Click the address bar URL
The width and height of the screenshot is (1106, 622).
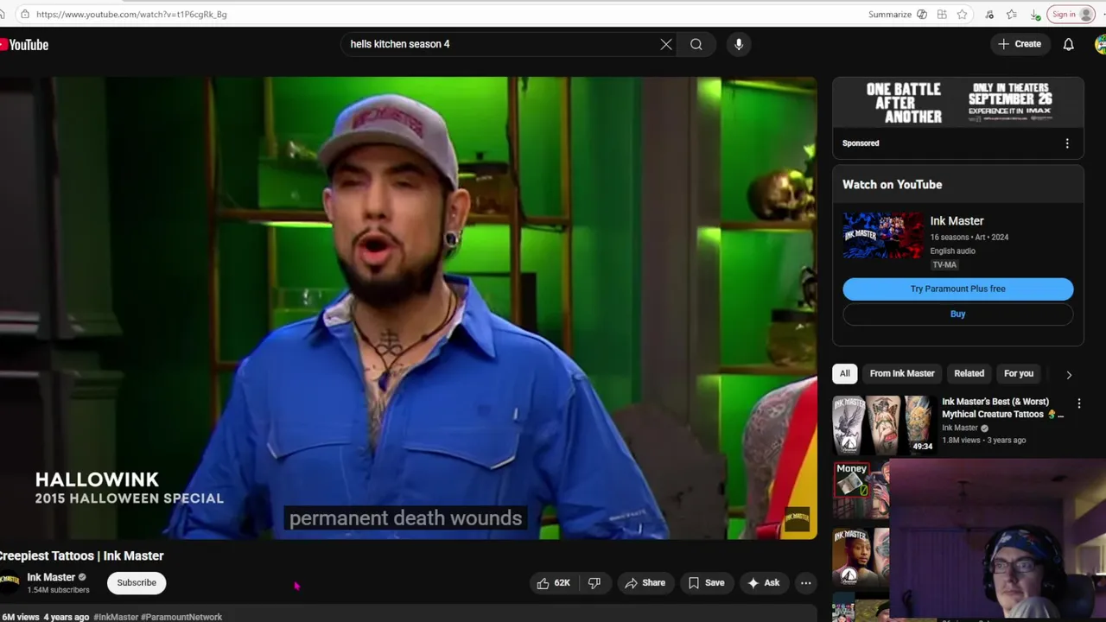[131, 15]
